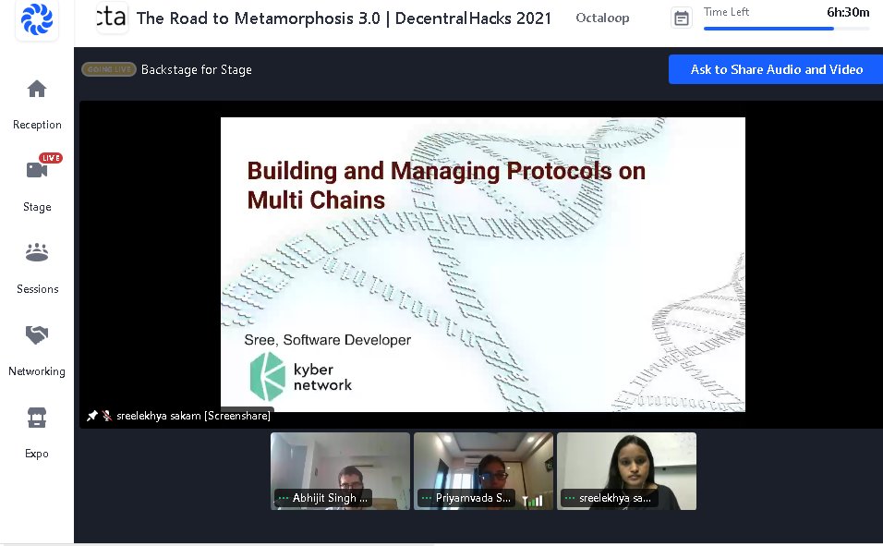The width and height of the screenshot is (883, 546).
Task: Click Ask to Share Audio and Video
Action: 776,69
